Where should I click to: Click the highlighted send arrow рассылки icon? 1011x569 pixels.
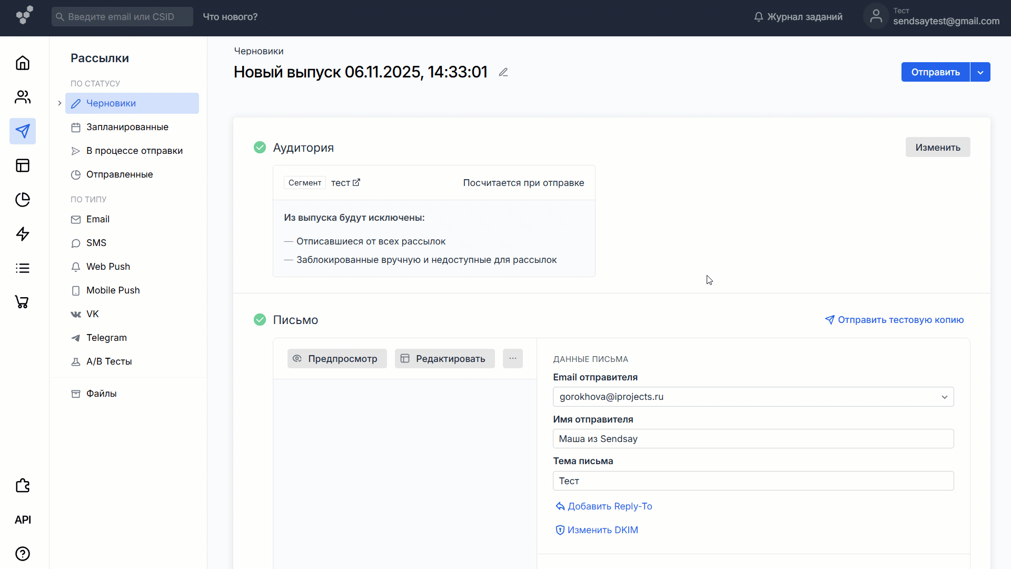coord(23,131)
